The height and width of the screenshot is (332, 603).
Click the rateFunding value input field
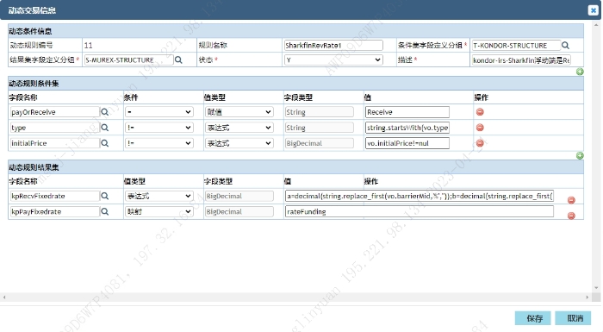pyautogui.click(x=420, y=211)
